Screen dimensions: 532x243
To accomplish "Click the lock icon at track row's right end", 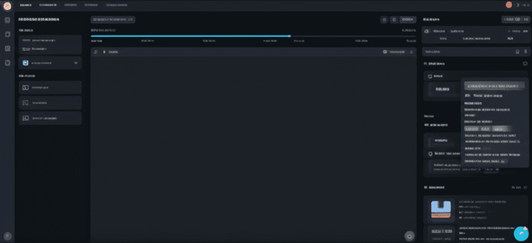I will (411, 52).
